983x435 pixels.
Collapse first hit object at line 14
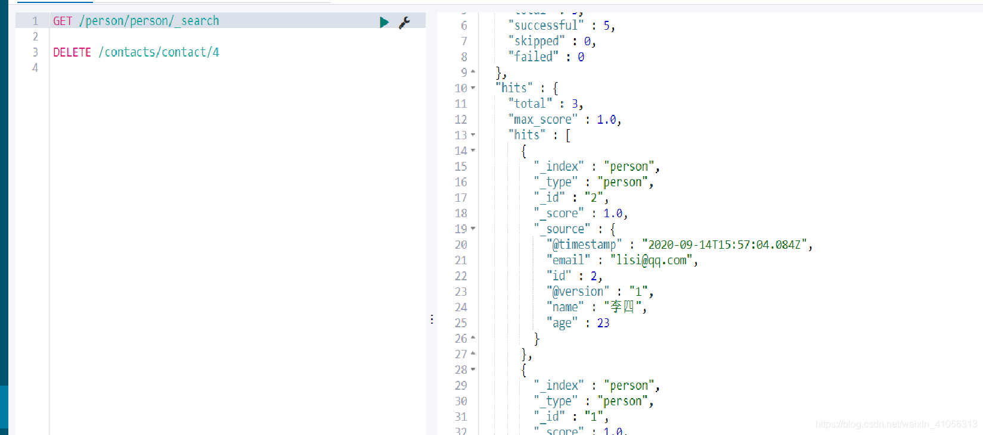tap(473, 151)
